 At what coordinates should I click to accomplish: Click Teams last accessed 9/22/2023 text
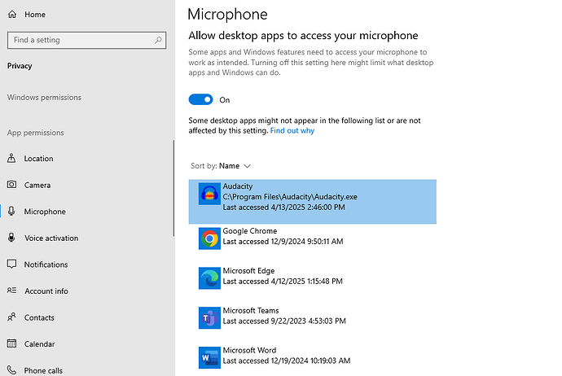(x=284, y=321)
